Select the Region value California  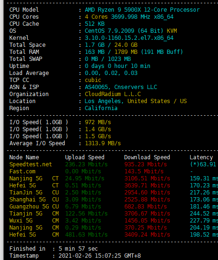[x=101, y=108]
